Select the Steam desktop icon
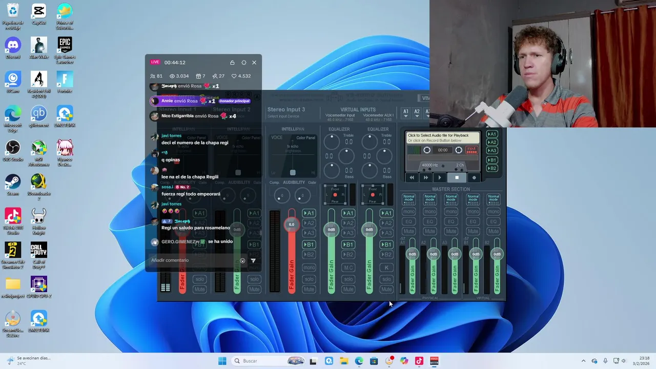 point(13,186)
